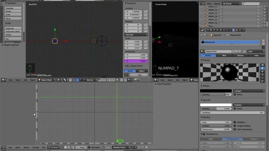Toggle the Shadeless checkbox
269x151 pixels.
[235, 122]
